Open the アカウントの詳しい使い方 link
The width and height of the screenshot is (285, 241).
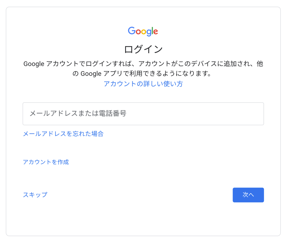point(143,84)
